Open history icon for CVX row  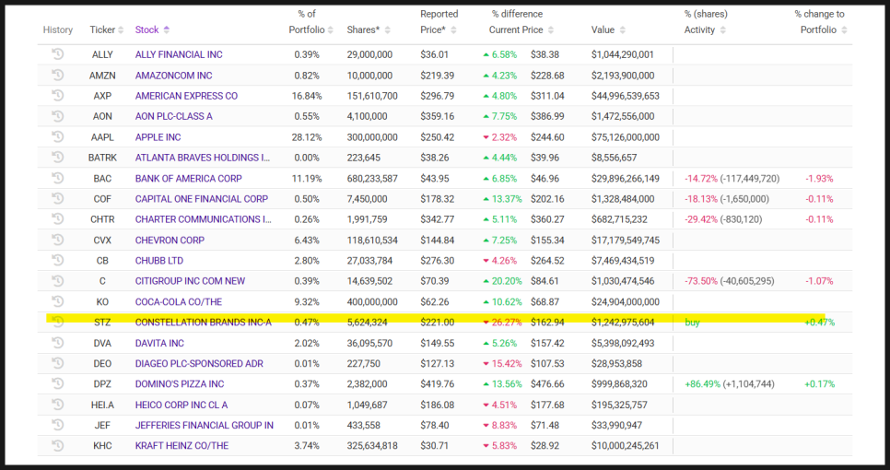(57, 240)
